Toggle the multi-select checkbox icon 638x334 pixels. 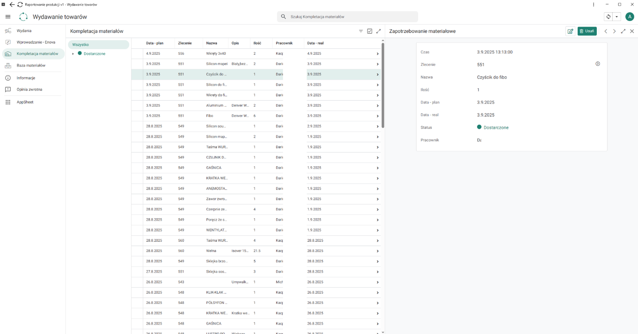pyautogui.click(x=370, y=31)
